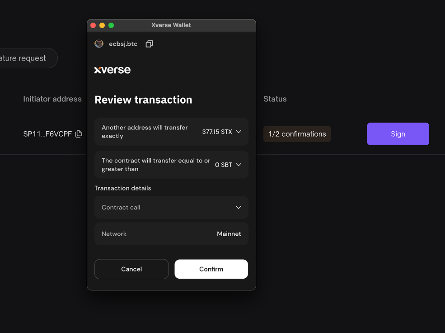The width and height of the screenshot is (445, 333).
Task: Click the Initiator address column header
Action: [x=52, y=99]
